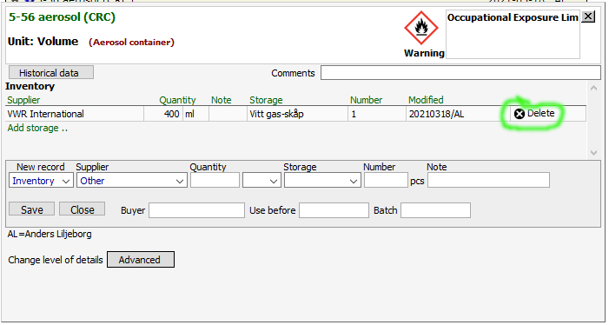Click the ml unit cell
This screenshot has height=325, width=609.
[x=195, y=114]
